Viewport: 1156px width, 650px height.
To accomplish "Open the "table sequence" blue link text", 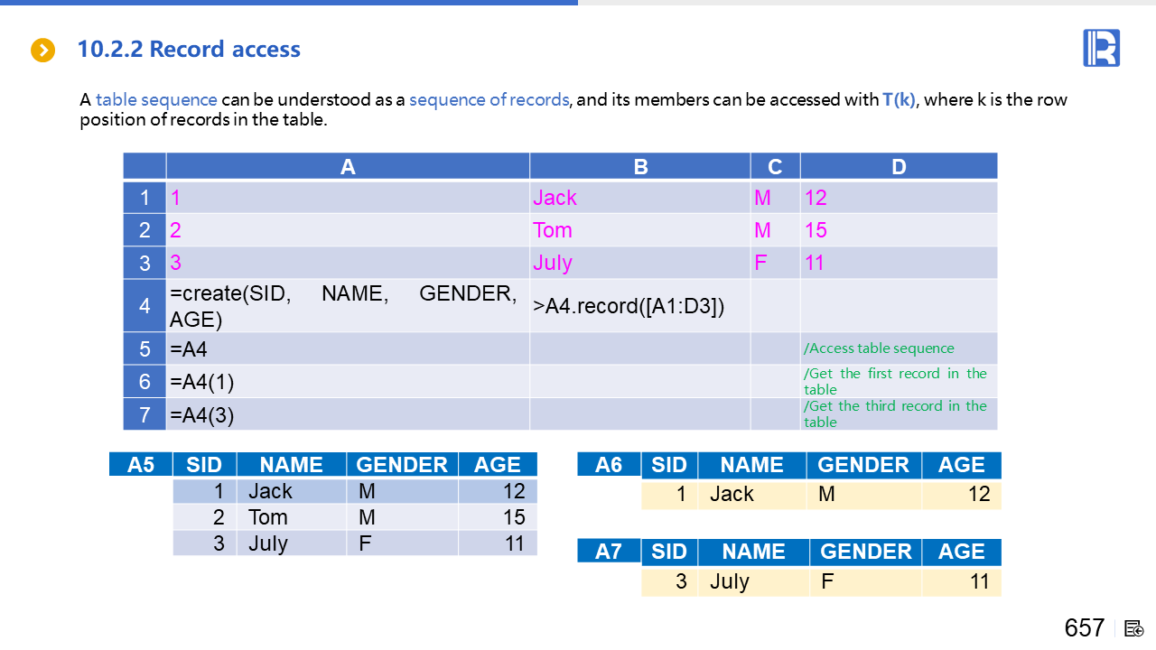I will pos(156,99).
